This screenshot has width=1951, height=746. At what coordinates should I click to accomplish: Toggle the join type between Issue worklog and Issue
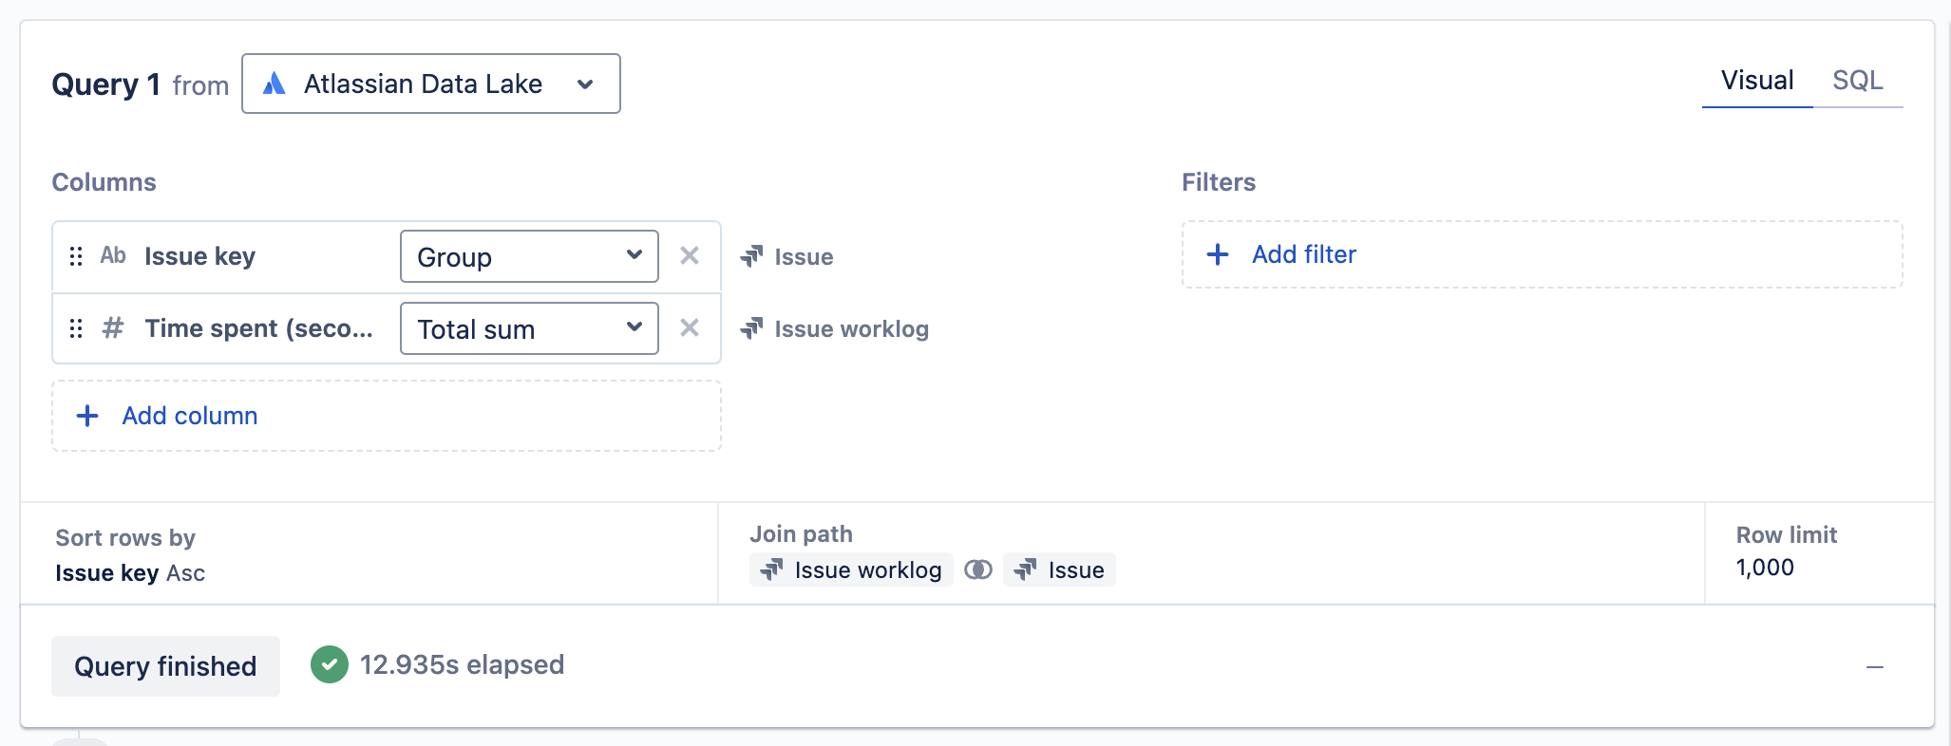(x=977, y=569)
